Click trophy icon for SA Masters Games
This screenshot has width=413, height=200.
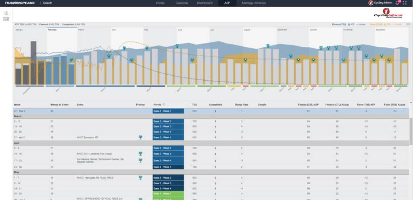point(140,160)
